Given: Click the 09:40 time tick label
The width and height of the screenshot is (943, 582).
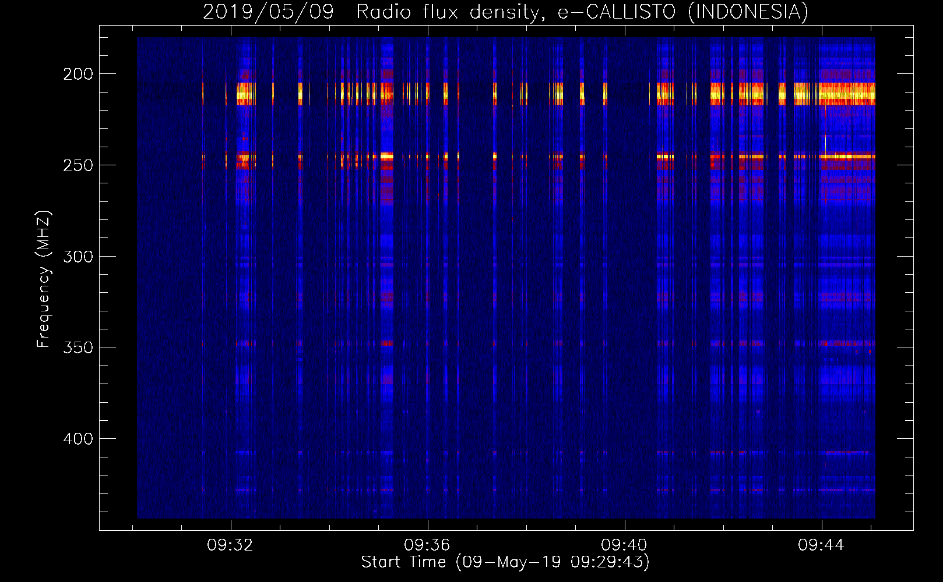Looking at the screenshot, I should (x=624, y=545).
